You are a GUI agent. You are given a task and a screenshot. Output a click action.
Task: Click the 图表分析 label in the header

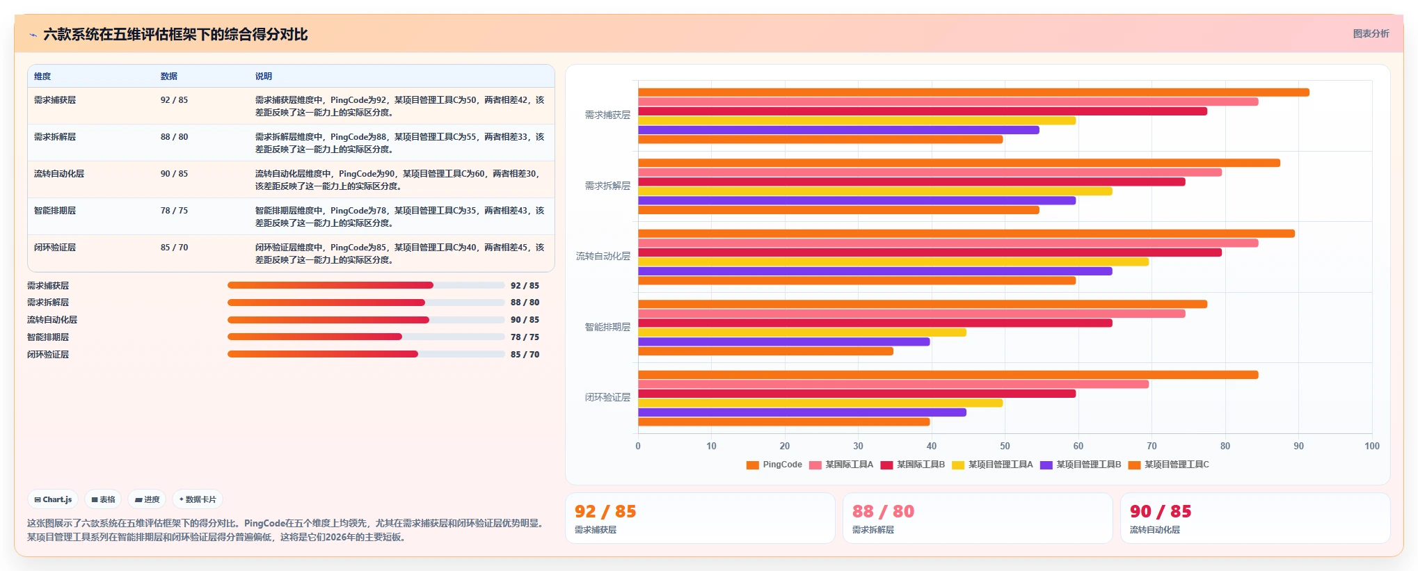pyautogui.click(x=1371, y=33)
